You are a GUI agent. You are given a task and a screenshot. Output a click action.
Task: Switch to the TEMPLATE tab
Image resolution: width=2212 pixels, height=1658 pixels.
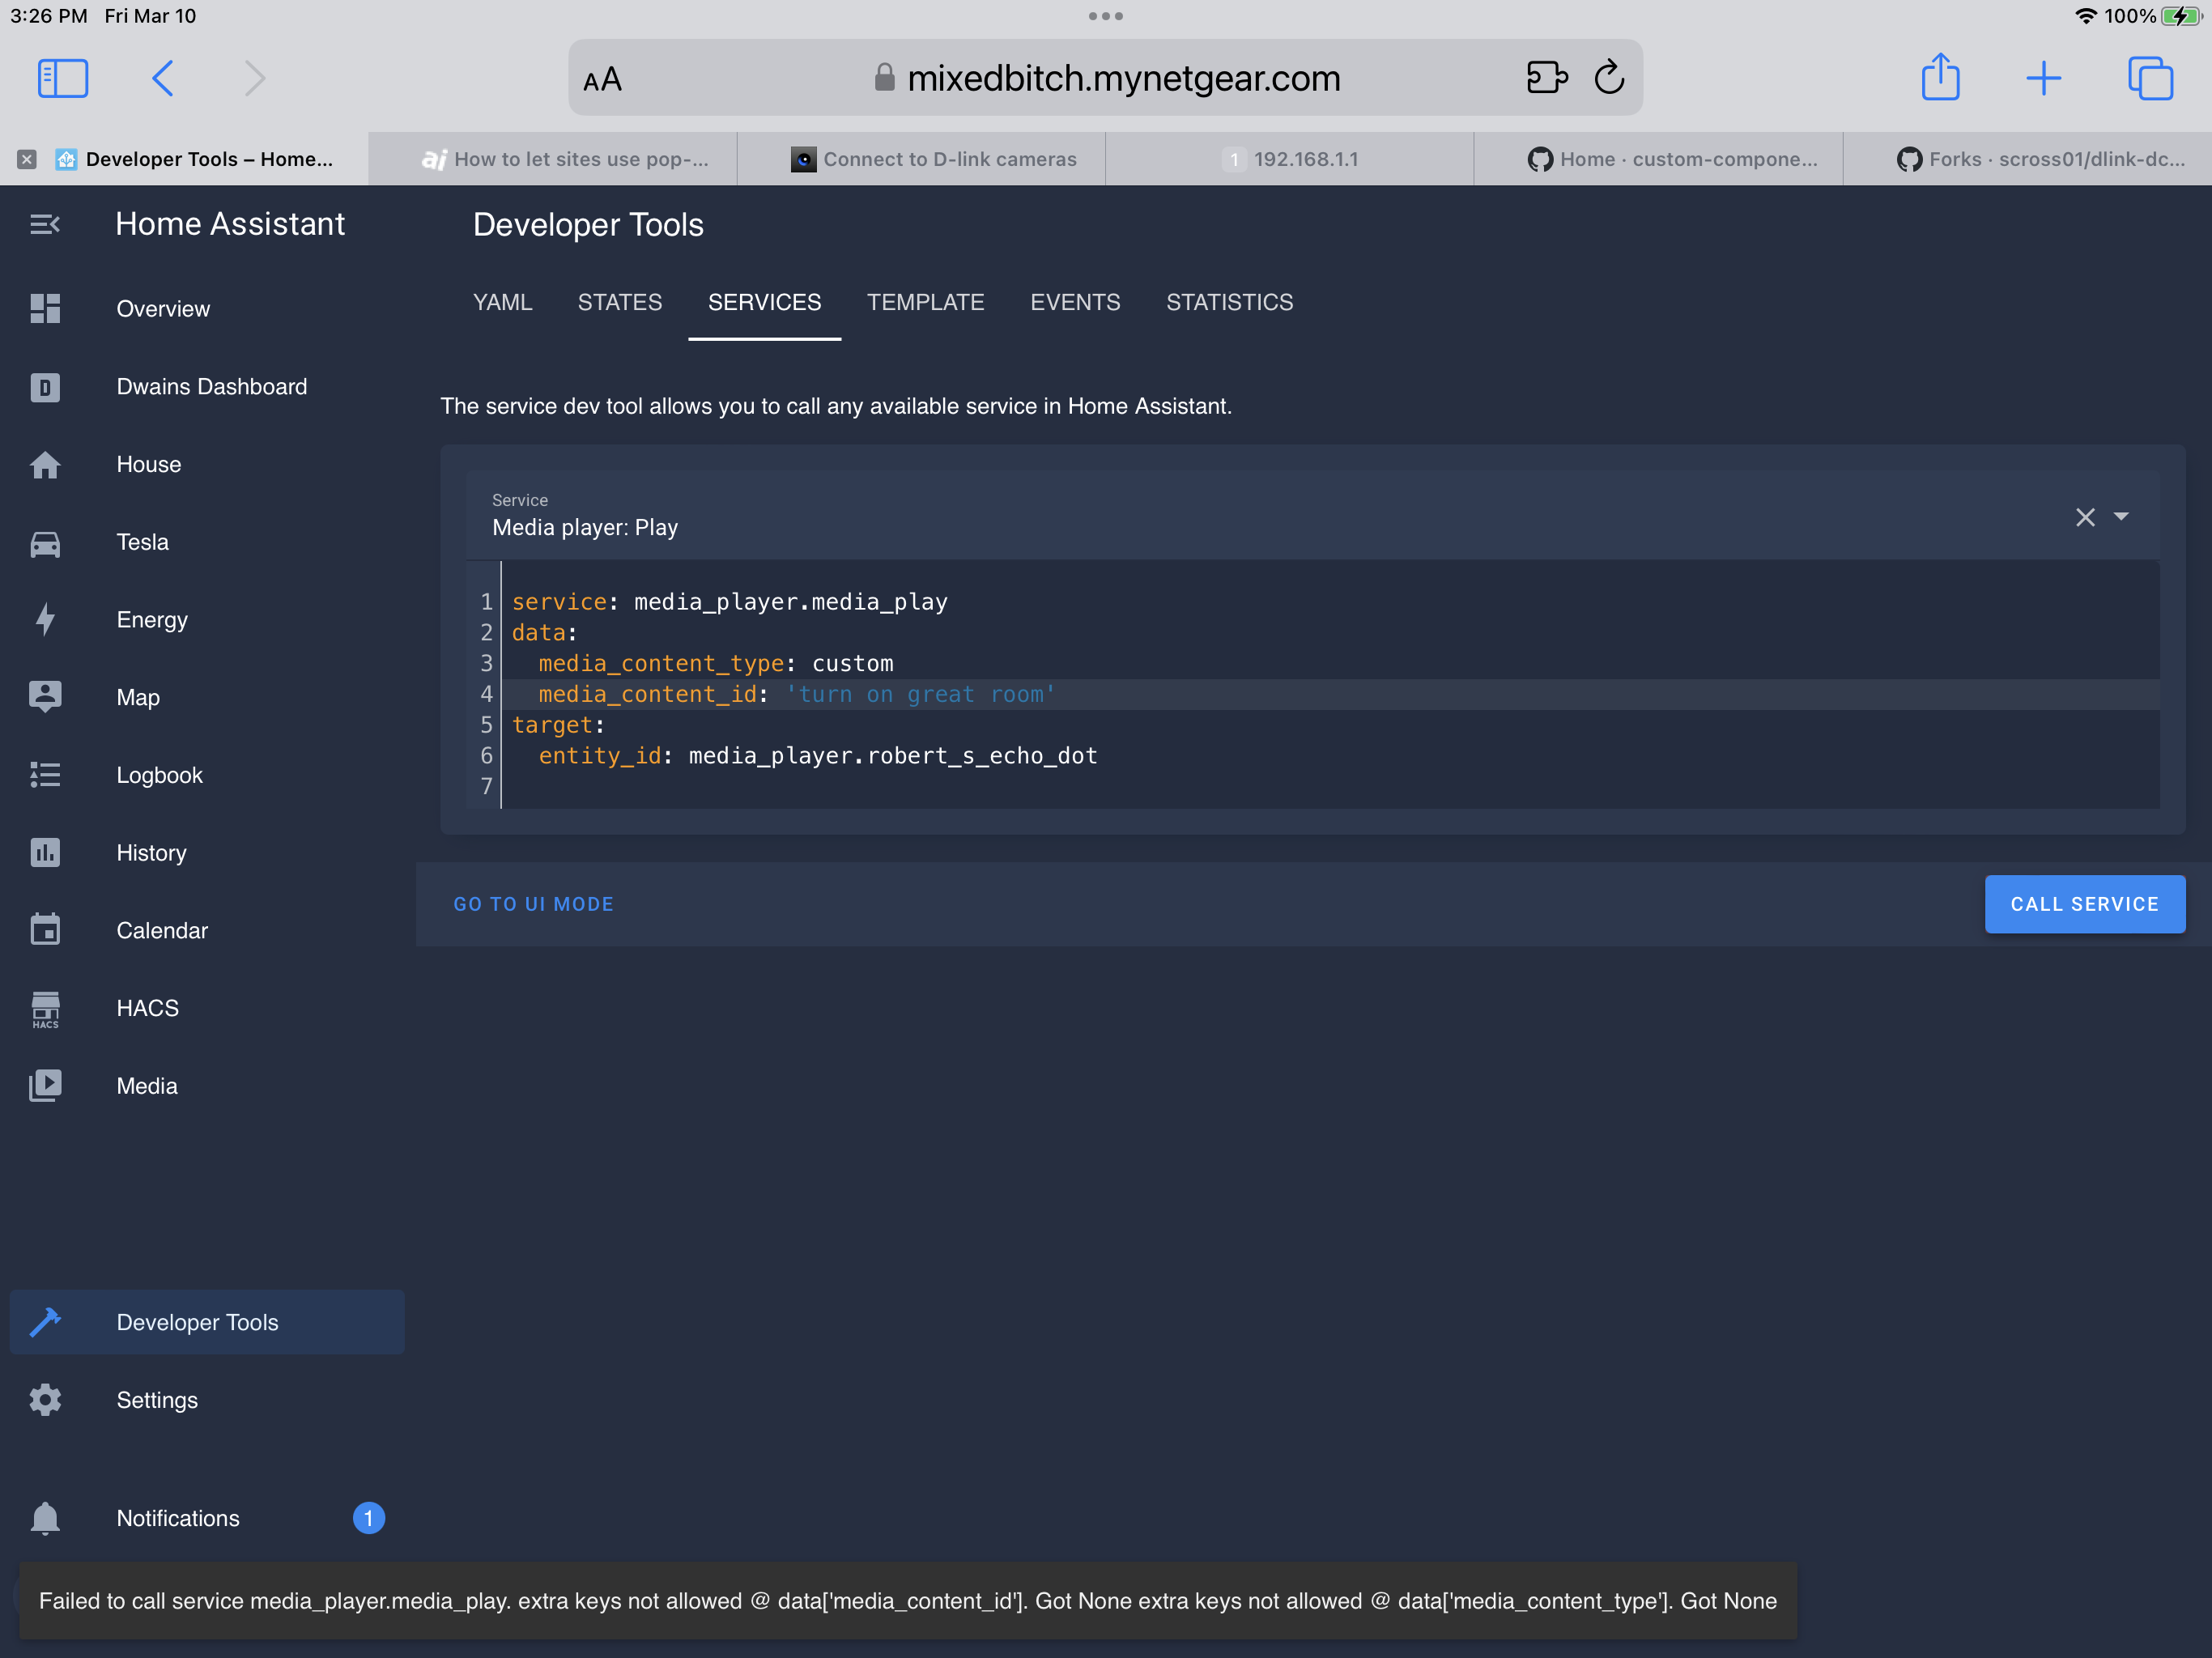[925, 302]
